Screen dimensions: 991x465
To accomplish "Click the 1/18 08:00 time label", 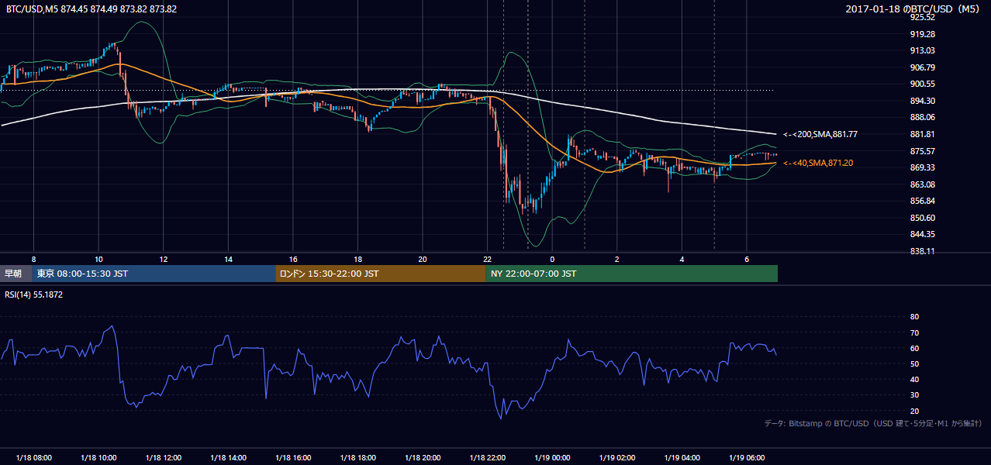I will (34, 458).
